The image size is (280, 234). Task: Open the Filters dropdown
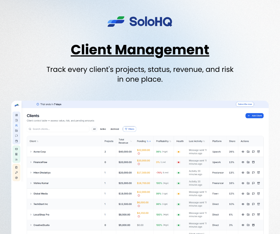click(129, 129)
